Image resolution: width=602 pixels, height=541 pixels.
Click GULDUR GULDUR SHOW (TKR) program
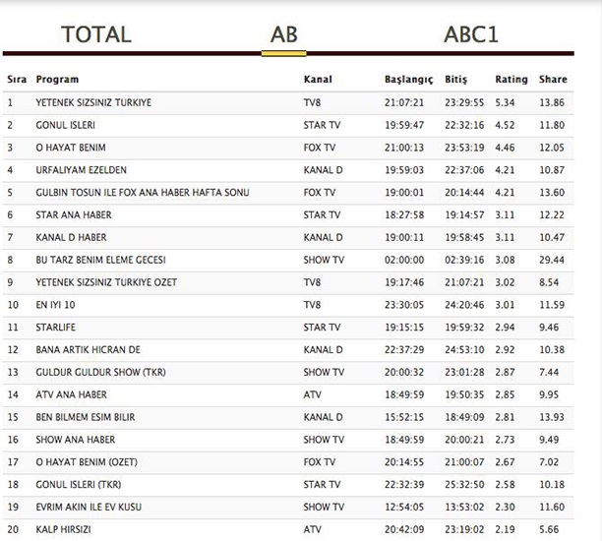pos(100,372)
